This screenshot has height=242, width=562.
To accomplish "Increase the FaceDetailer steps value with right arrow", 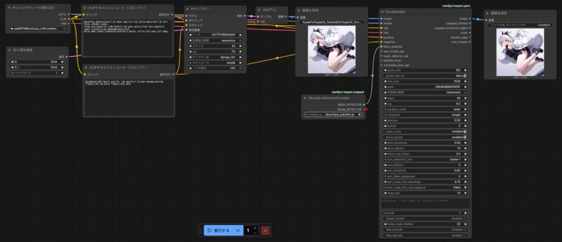I will tap(466, 98).
